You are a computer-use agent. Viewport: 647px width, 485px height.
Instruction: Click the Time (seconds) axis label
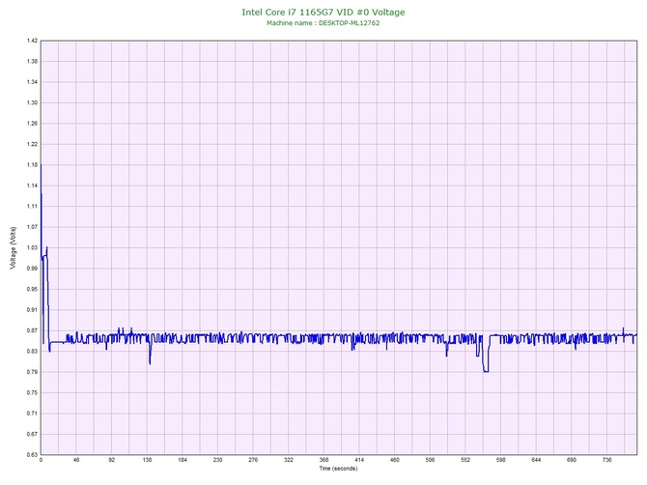tap(338, 469)
